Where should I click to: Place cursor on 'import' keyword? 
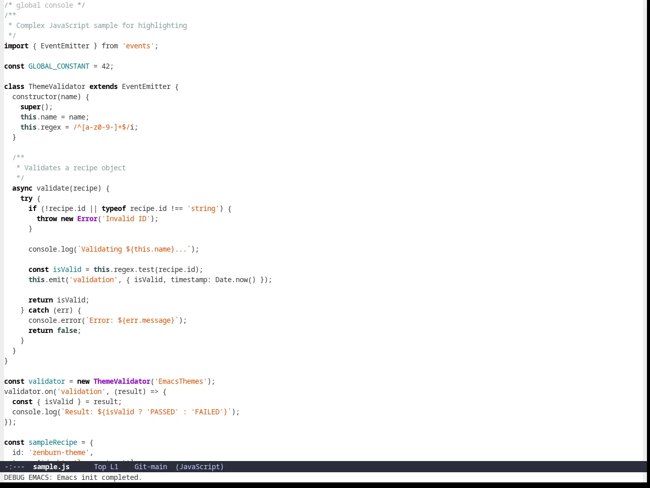point(16,46)
